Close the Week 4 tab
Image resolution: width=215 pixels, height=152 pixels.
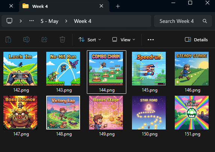coord(101,6)
